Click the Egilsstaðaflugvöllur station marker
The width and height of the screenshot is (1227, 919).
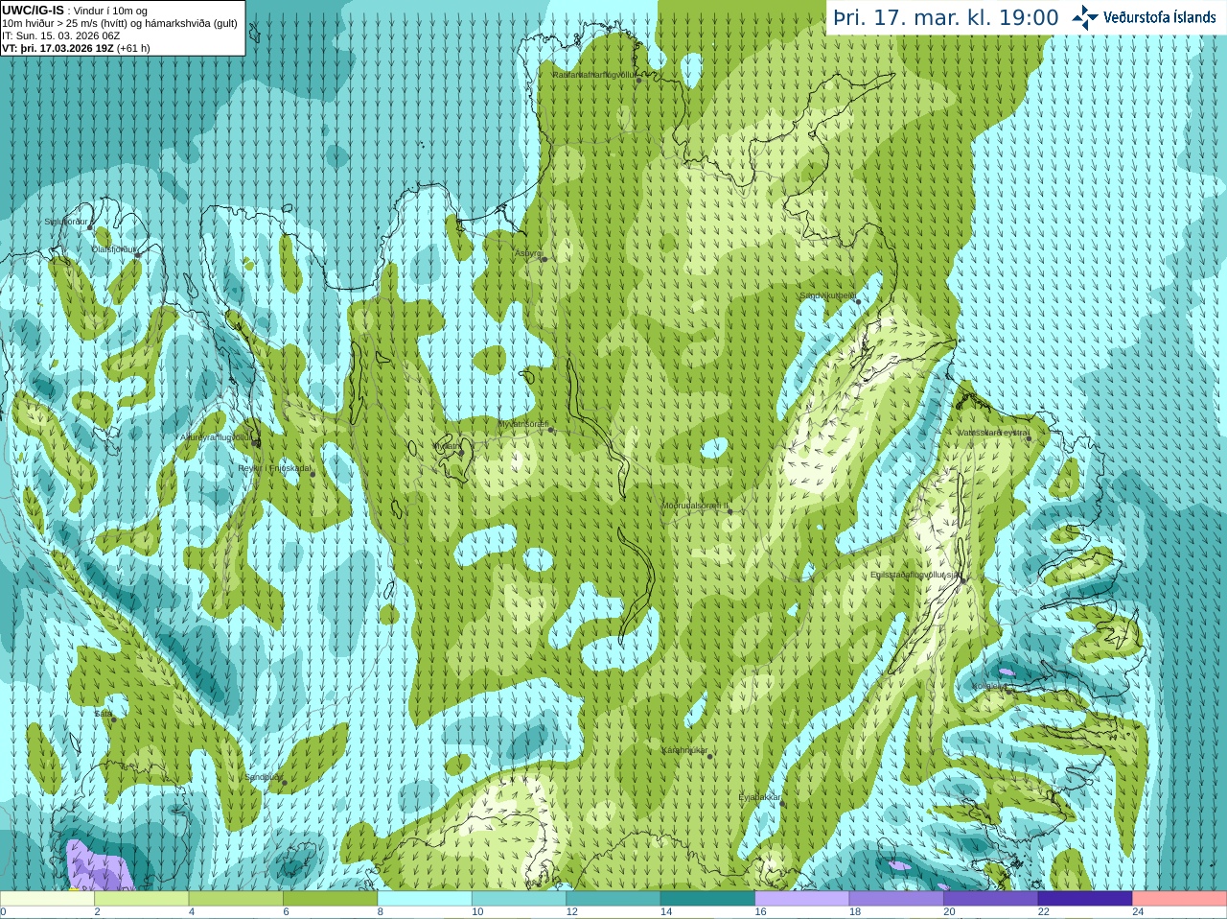(962, 580)
